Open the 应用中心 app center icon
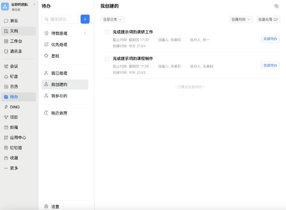 pyautogui.click(x=6, y=138)
